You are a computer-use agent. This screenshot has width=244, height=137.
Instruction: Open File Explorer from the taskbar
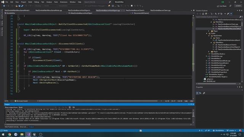[22, 134]
